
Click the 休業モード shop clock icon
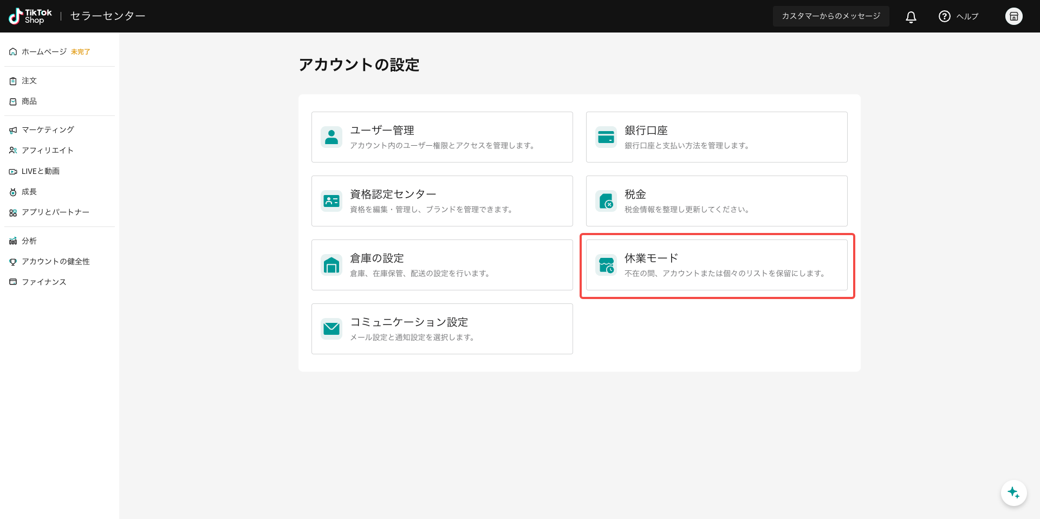click(x=606, y=265)
